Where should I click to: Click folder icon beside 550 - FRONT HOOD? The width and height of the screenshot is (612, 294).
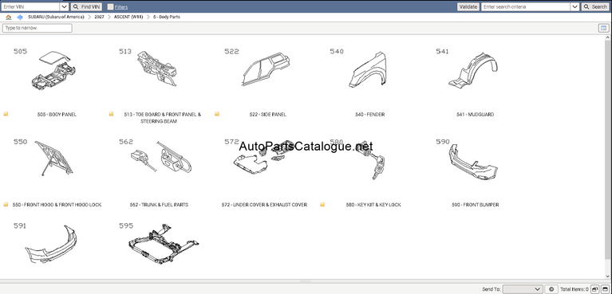point(6,204)
